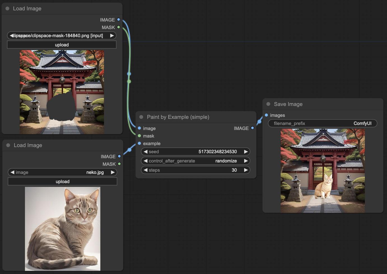Click the images input dot on Save Image node
The width and height of the screenshot is (387, 274).
coord(266,115)
